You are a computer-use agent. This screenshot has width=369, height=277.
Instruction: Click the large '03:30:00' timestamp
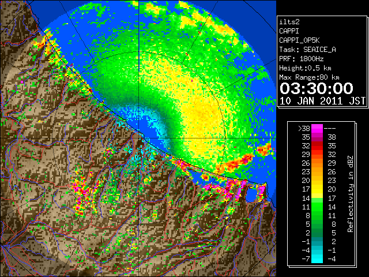tap(317, 88)
